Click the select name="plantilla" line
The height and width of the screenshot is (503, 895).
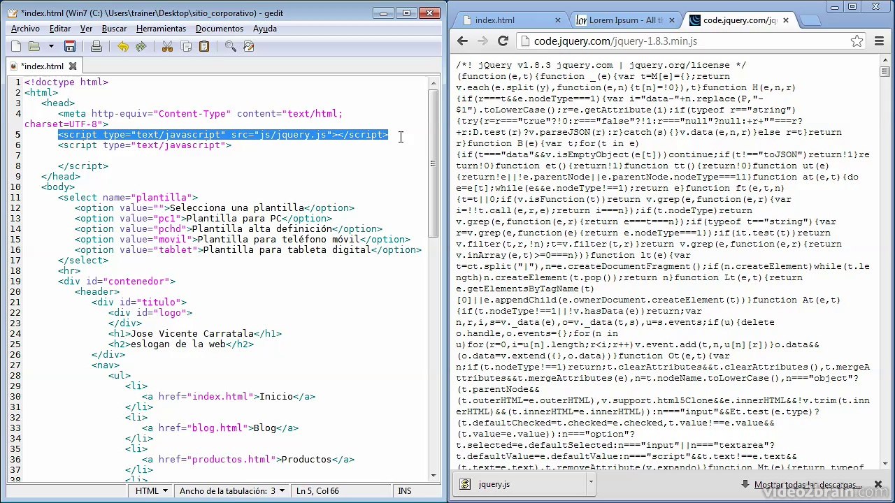128,197
